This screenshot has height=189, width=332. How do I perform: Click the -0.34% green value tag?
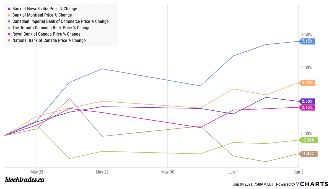point(308,140)
